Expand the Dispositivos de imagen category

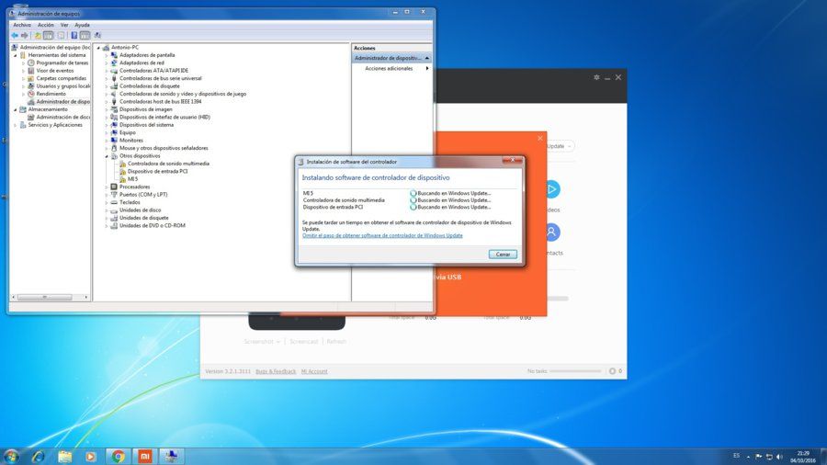(x=107, y=109)
